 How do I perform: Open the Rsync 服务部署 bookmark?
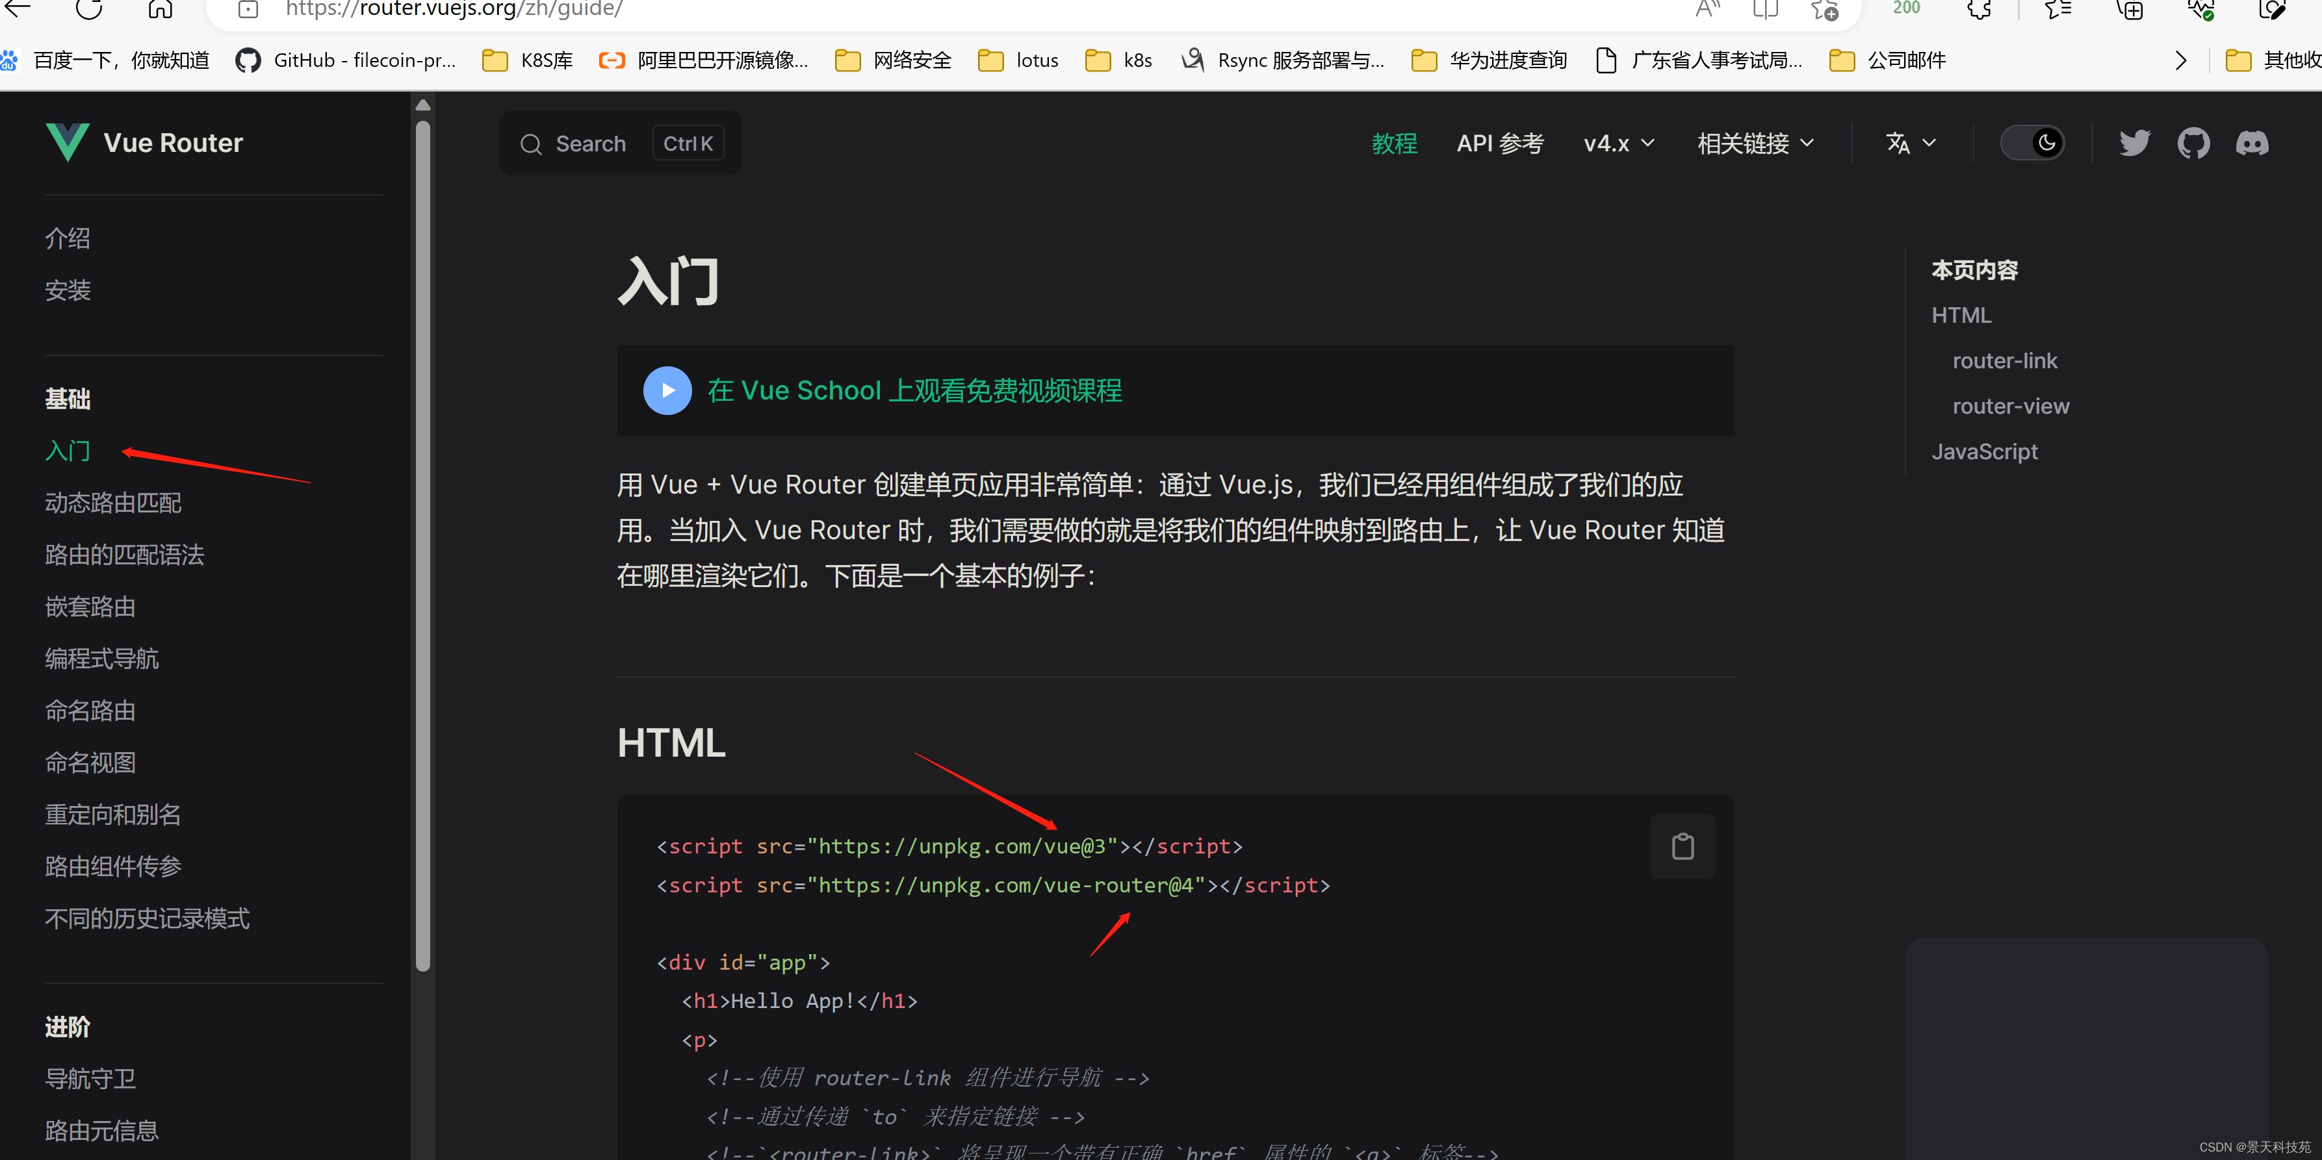point(1283,60)
